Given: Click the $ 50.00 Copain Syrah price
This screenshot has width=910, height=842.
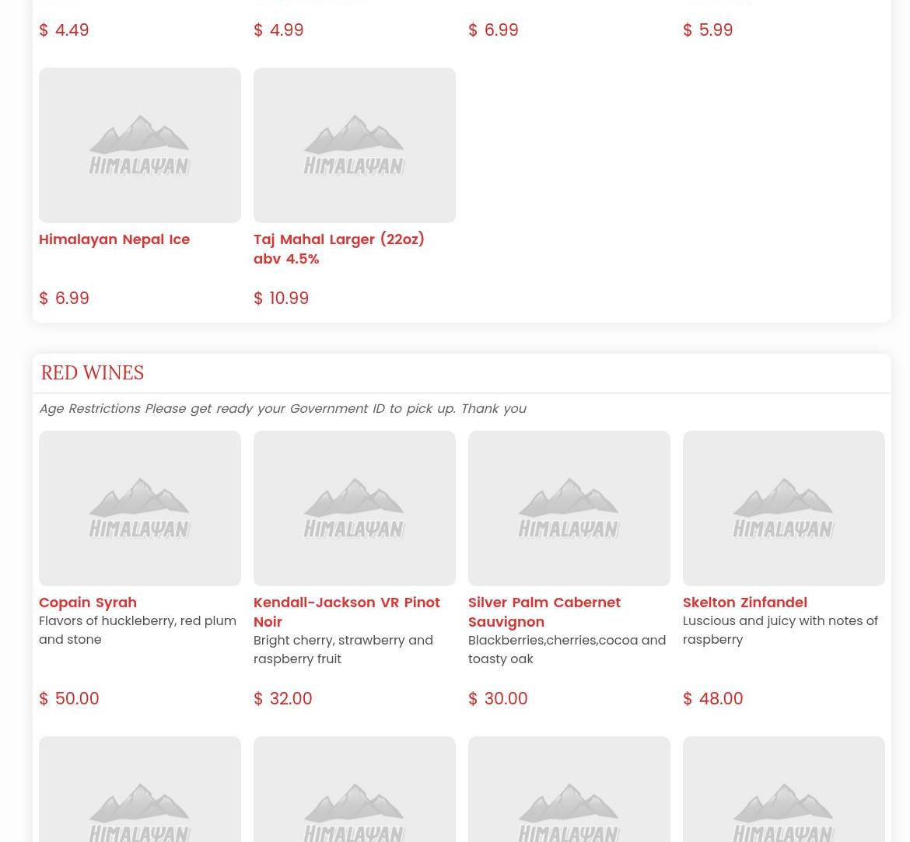Looking at the screenshot, I should pyautogui.click(x=68, y=699).
